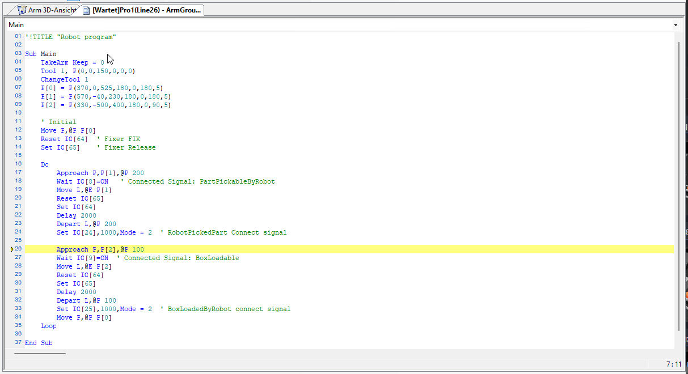The width and height of the screenshot is (688, 374).
Task: Click the yellow execution pointer arrow at line 26
Action: [12, 249]
